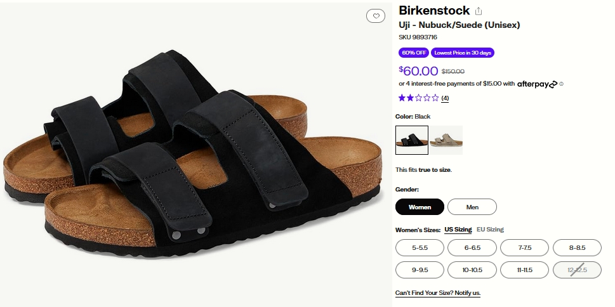Select the Black color swatch
This screenshot has height=307, width=615.
[x=412, y=140]
